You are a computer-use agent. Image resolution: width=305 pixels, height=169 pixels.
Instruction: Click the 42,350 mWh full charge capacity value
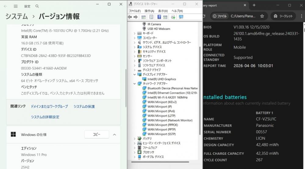click(x=267, y=153)
